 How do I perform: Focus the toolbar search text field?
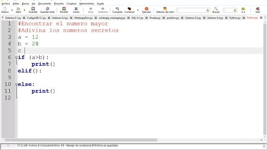pyautogui.click(x=194, y=10)
